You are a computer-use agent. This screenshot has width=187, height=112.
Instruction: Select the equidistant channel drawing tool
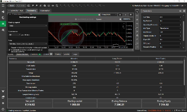pos(137,31)
